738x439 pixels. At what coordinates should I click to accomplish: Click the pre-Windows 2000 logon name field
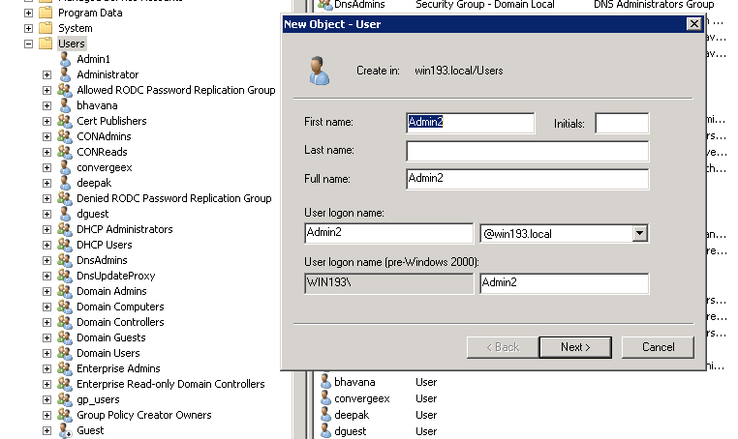pyautogui.click(x=565, y=283)
